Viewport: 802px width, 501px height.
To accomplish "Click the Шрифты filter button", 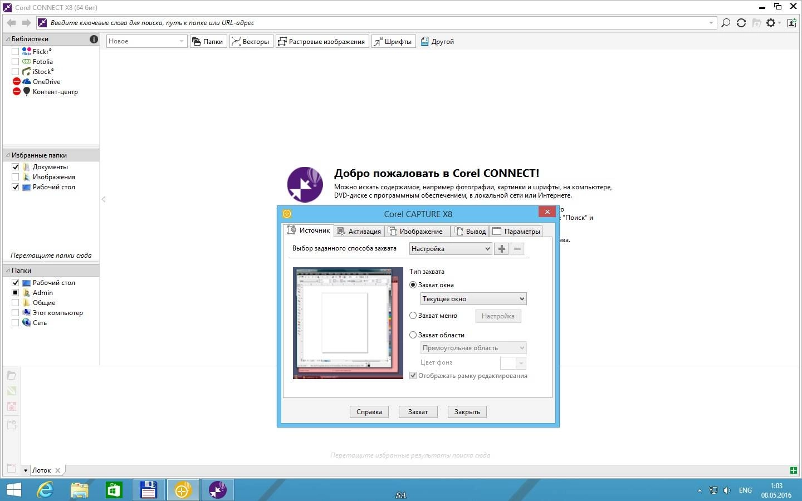I will (393, 41).
